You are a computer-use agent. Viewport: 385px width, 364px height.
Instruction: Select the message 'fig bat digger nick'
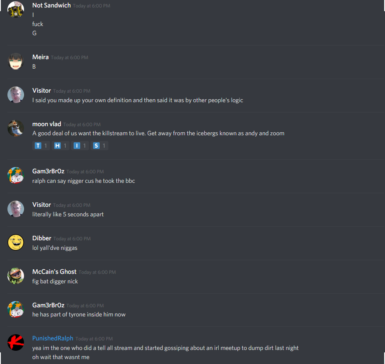pos(55,281)
